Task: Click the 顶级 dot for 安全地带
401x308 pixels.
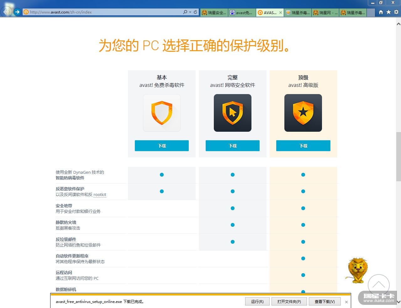Action: pyautogui.click(x=303, y=208)
